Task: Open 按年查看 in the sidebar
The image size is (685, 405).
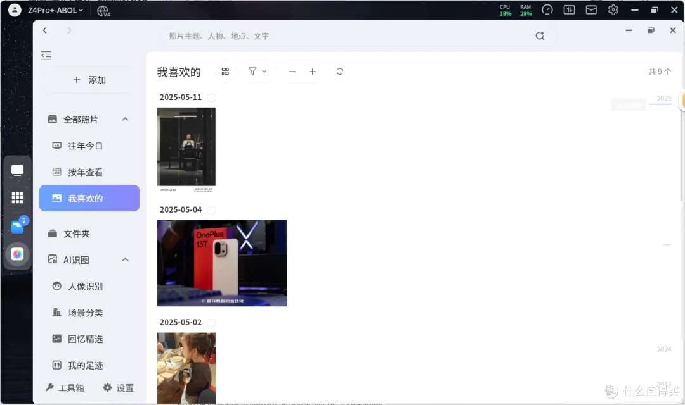Action: coord(85,172)
